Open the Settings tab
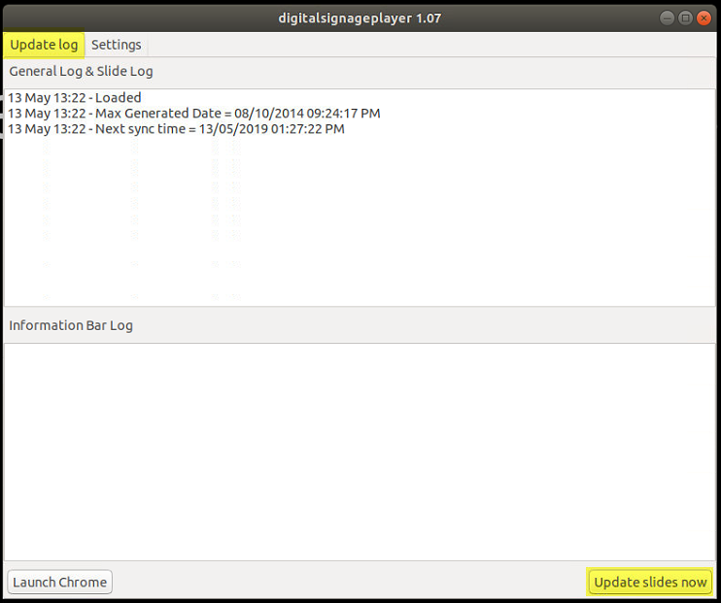 117,45
